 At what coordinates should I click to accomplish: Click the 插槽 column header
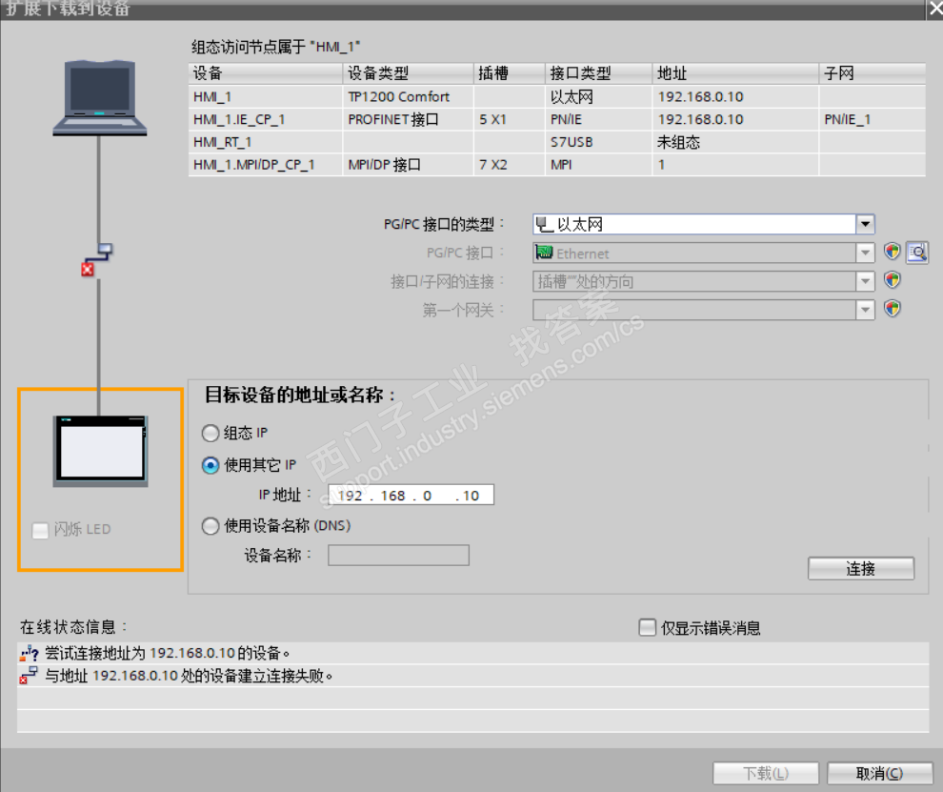click(510, 73)
